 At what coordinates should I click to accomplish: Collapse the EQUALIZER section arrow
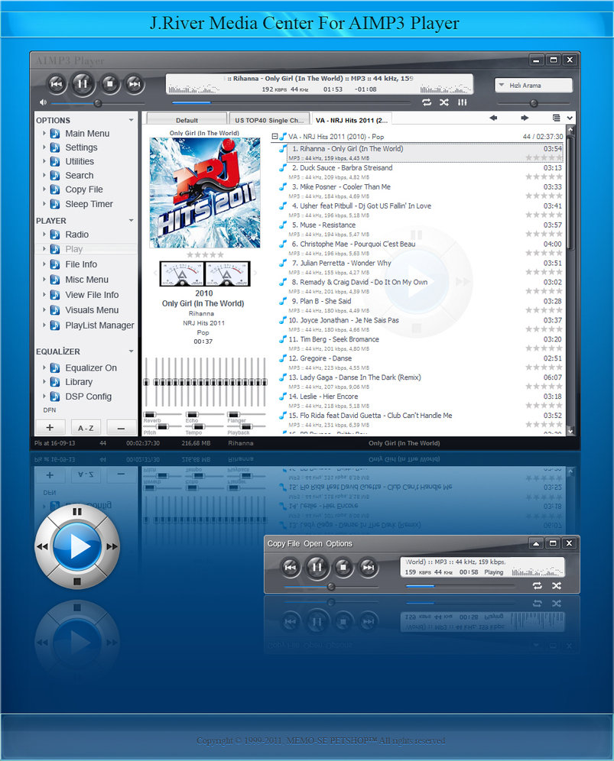(132, 351)
